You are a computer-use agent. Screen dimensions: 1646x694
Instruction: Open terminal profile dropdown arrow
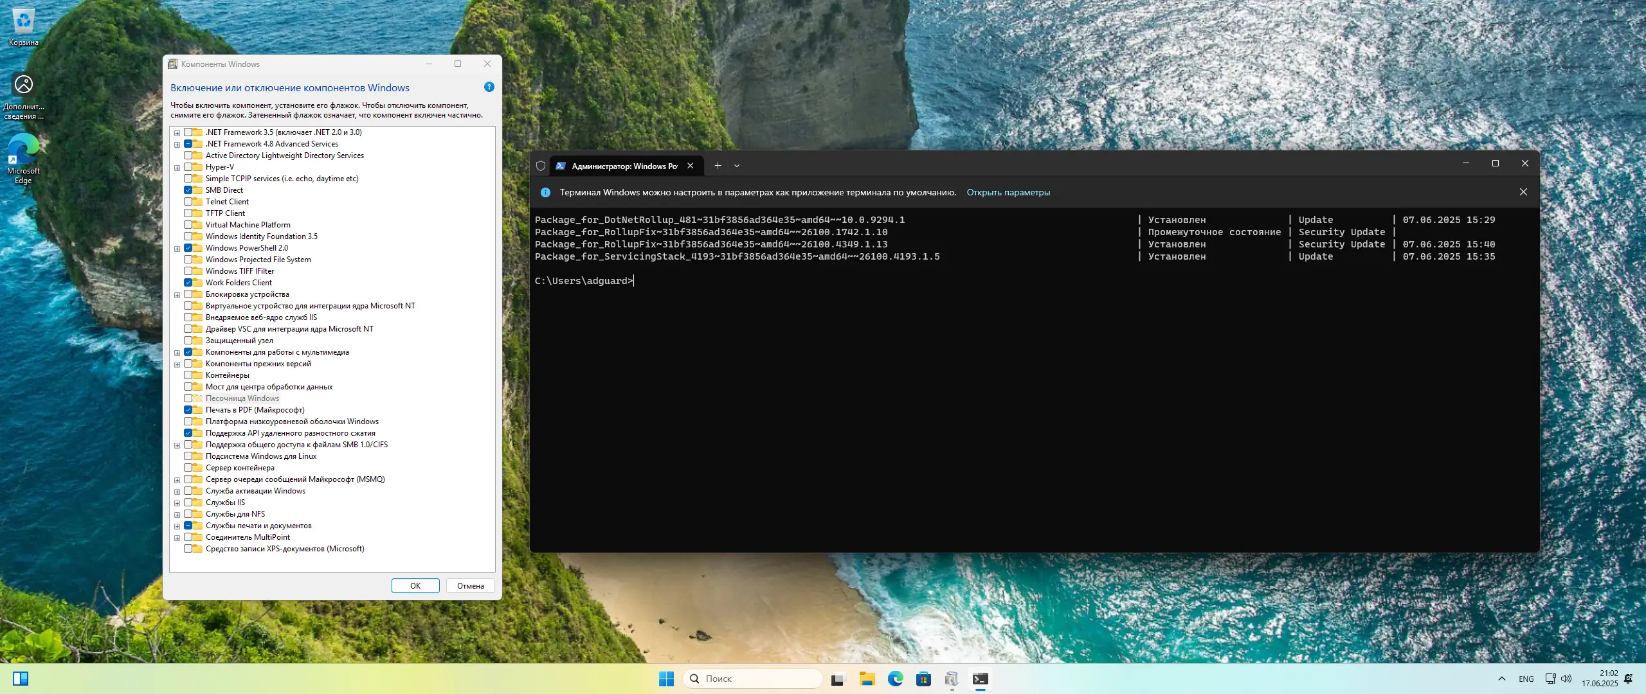[x=737, y=166]
